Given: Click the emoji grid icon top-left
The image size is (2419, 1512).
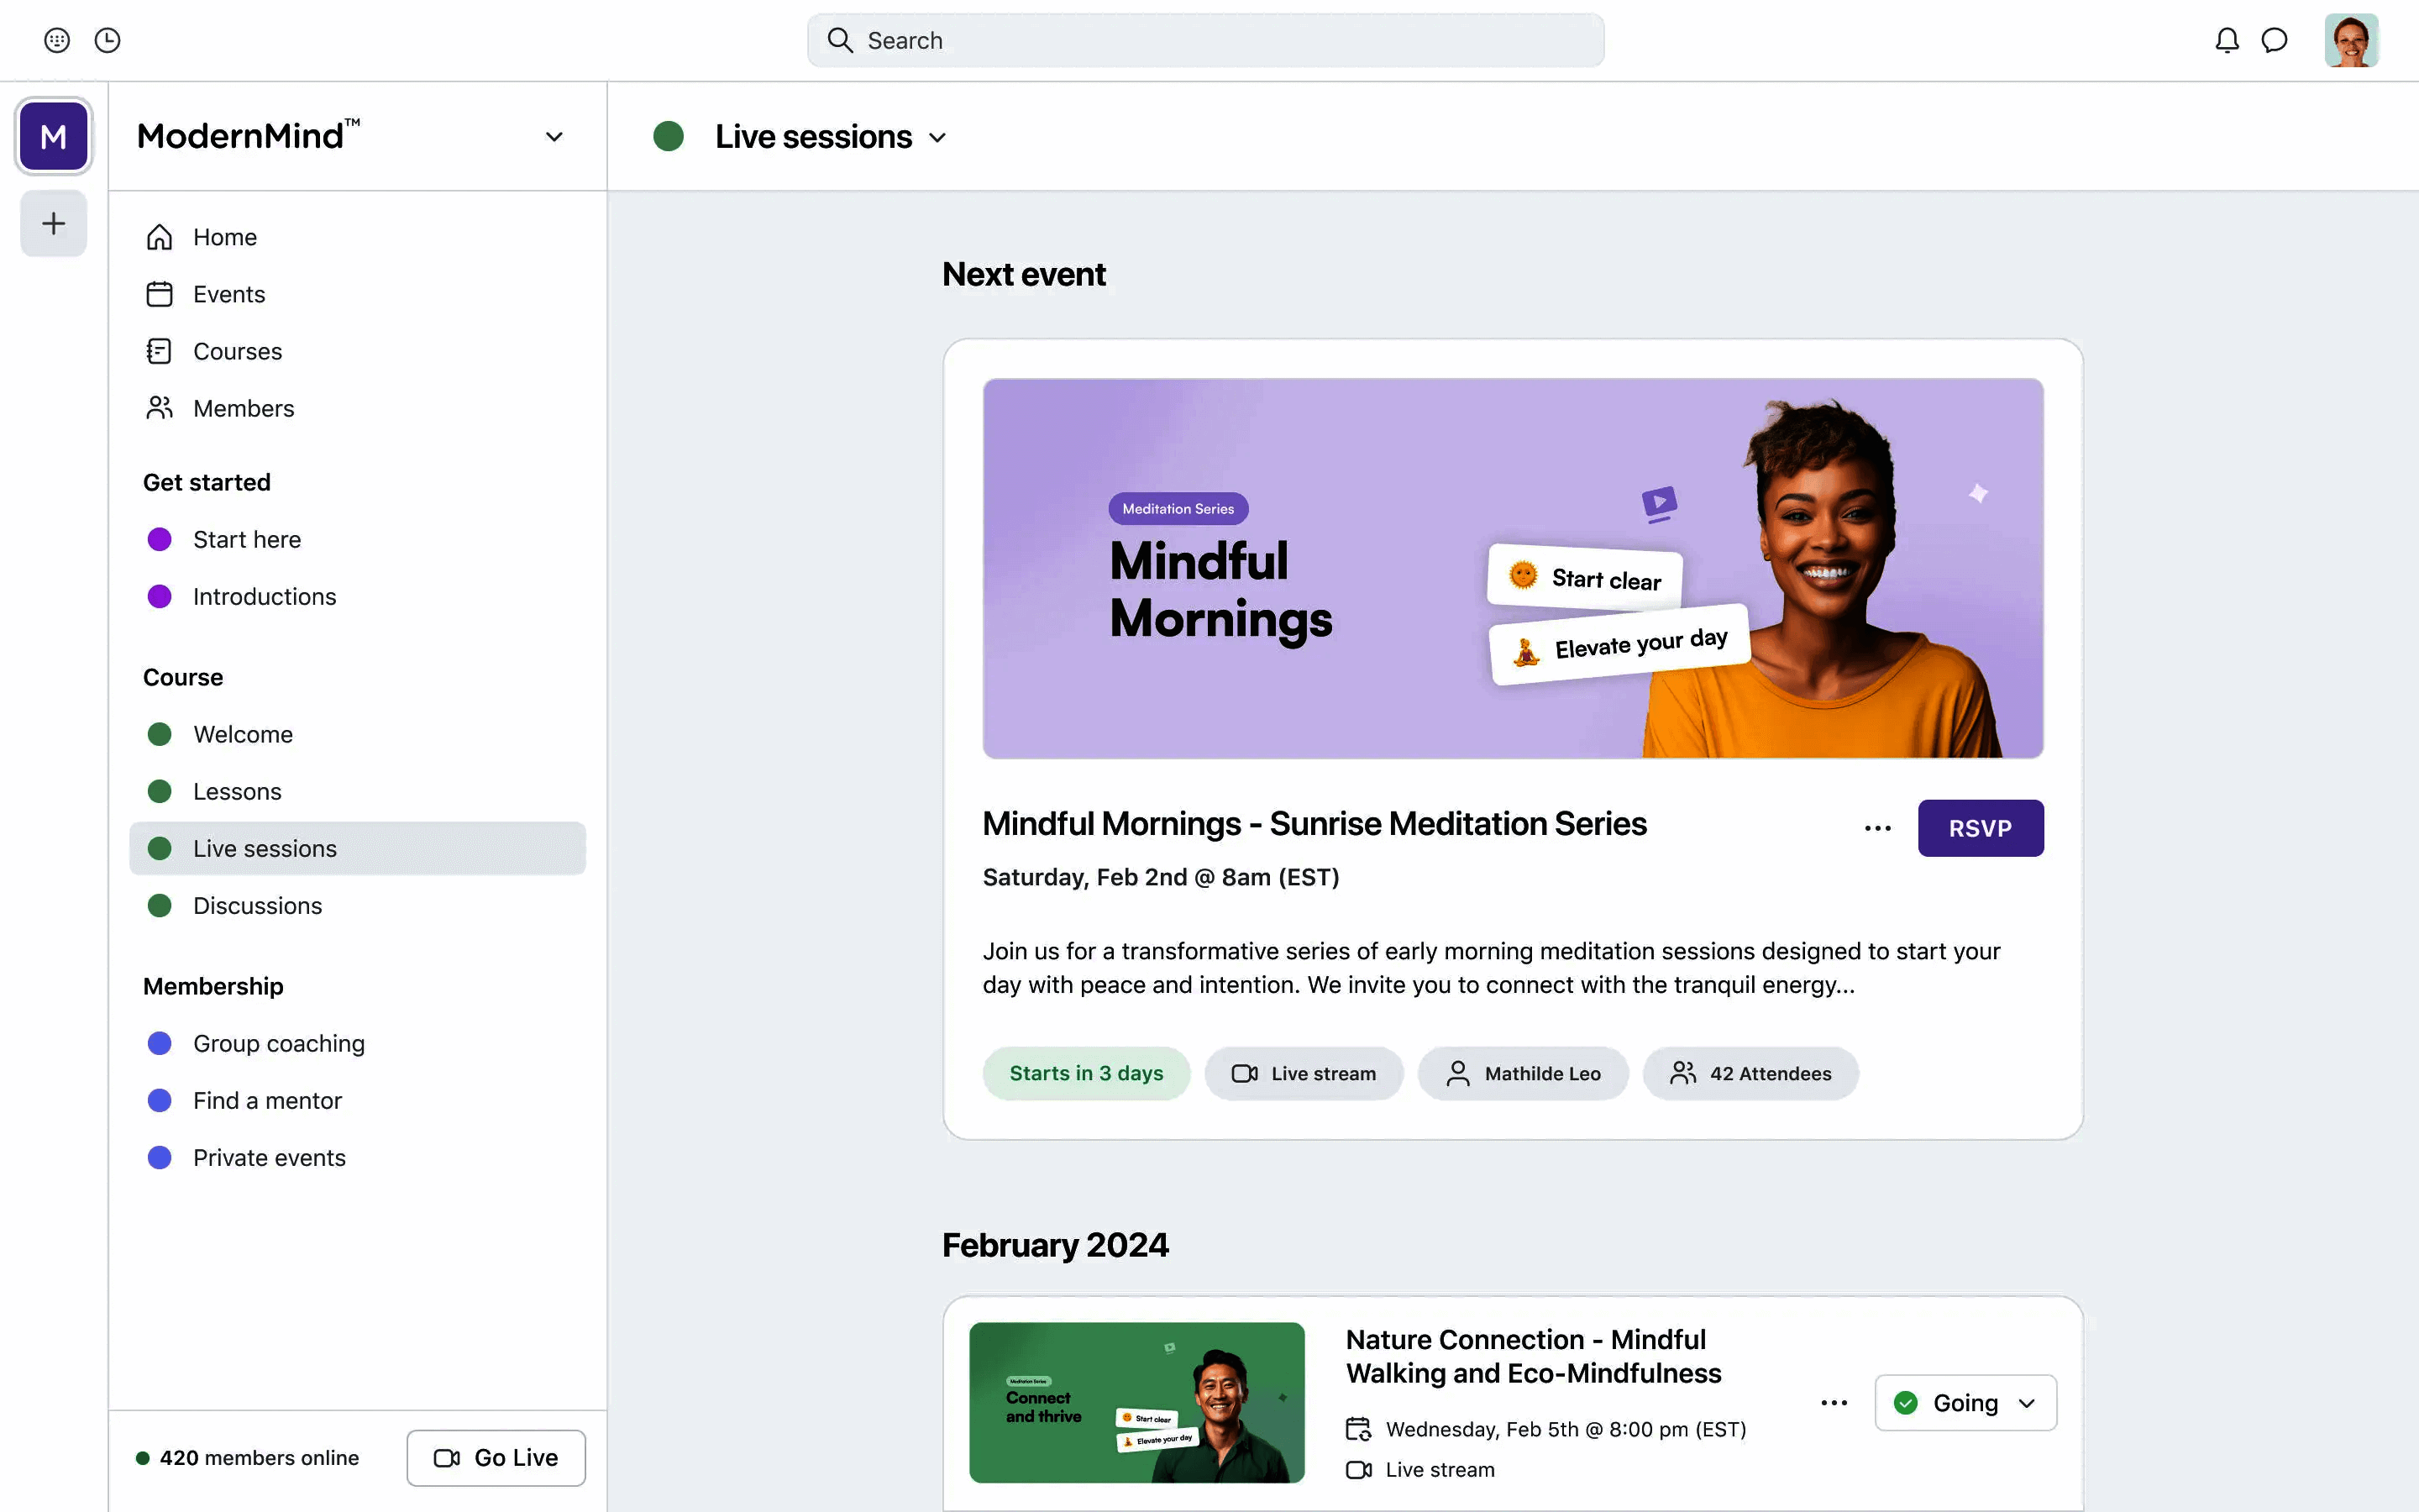Looking at the screenshot, I should pyautogui.click(x=57, y=40).
